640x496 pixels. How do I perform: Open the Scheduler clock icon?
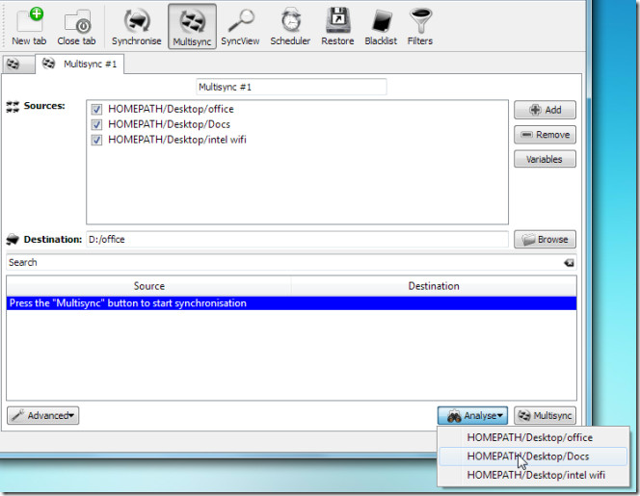click(x=290, y=27)
